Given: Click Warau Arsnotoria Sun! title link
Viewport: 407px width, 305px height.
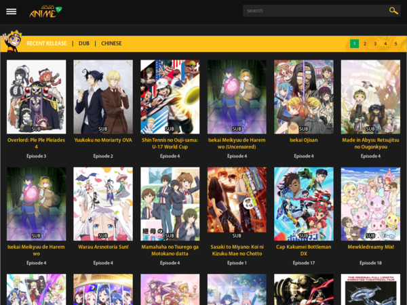Looking at the screenshot, I should [x=103, y=247].
